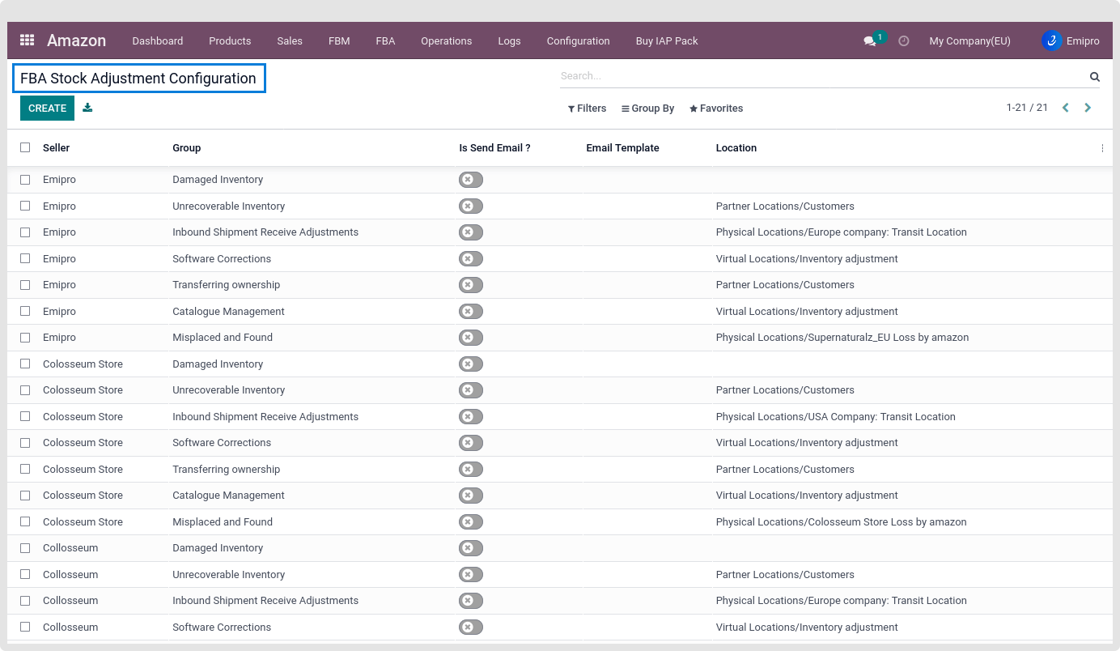Click the CREATE button
The height and width of the screenshot is (651, 1120).
pyautogui.click(x=47, y=108)
